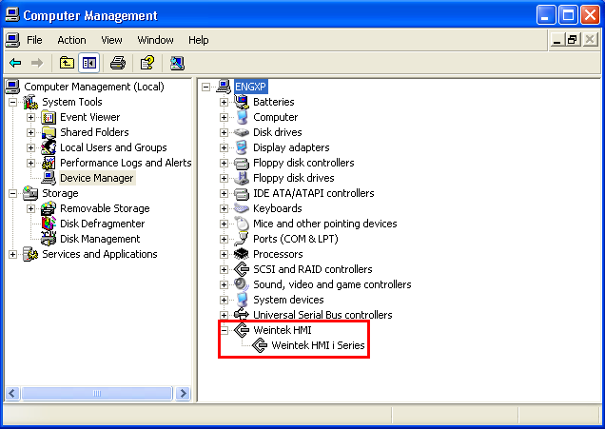This screenshot has width=605, height=429.
Task: Select Computer Management (Local) root
Action: click(x=94, y=87)
